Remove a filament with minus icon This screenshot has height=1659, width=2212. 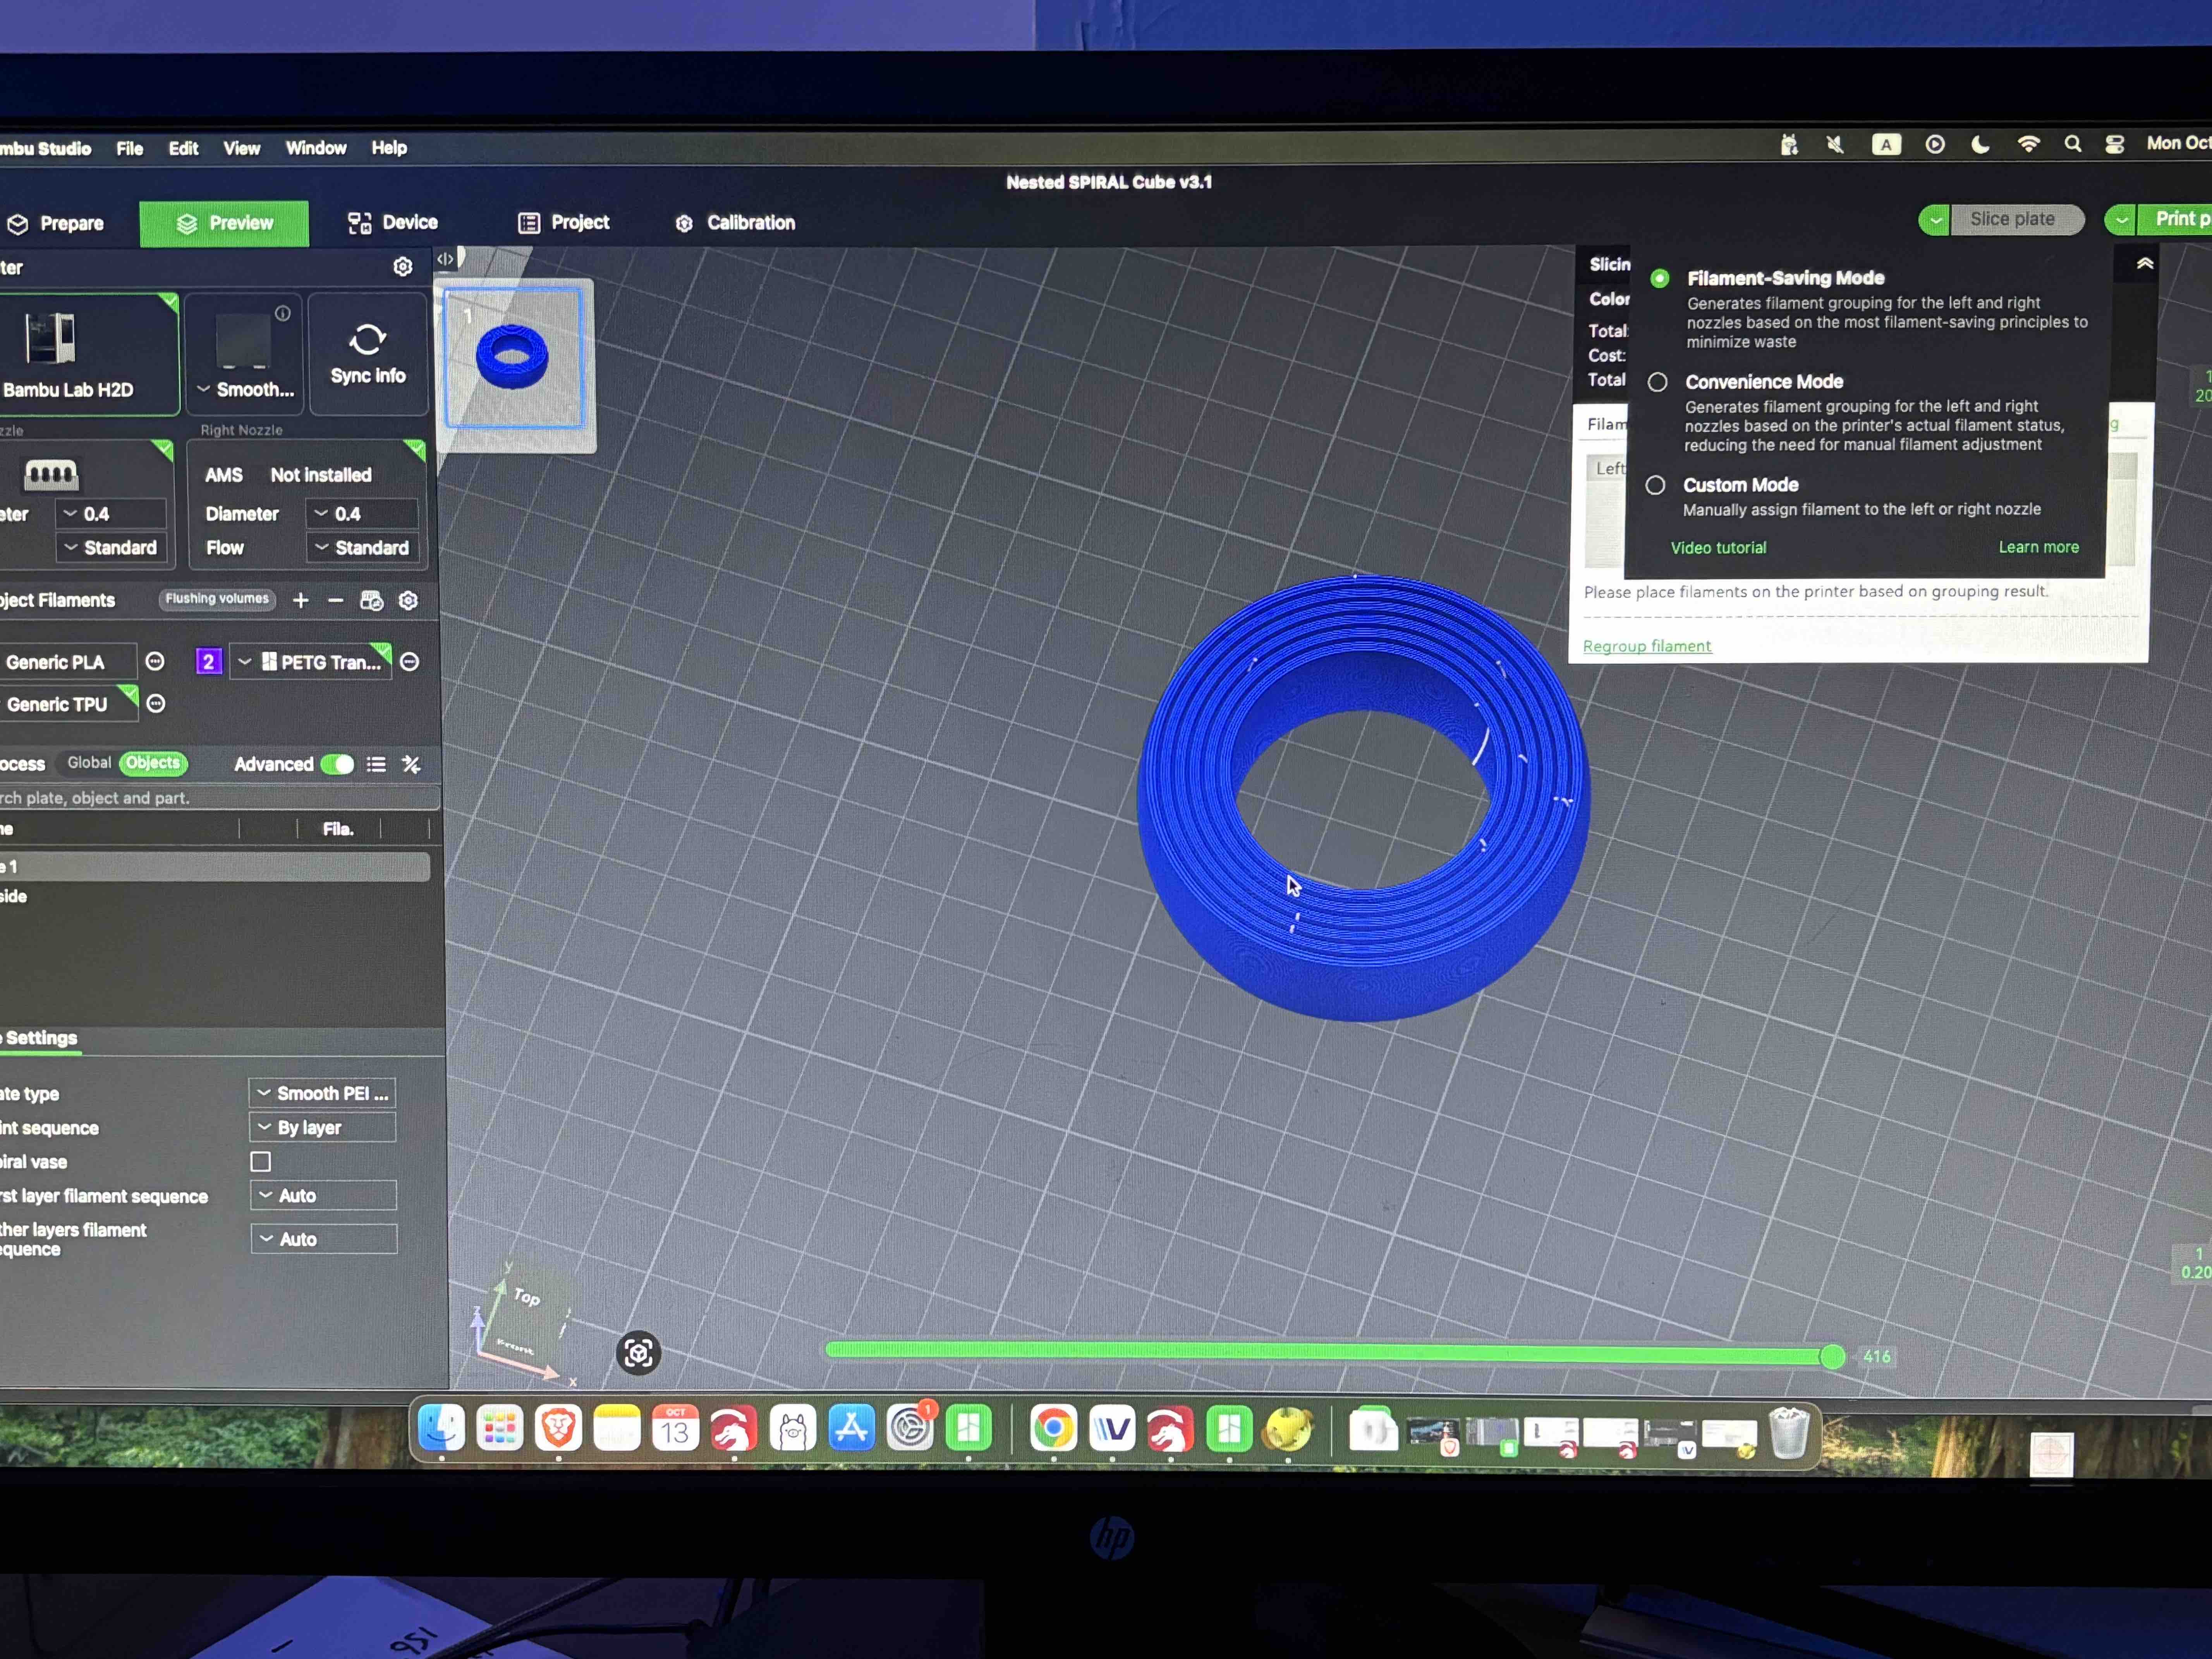pos(336,600)
